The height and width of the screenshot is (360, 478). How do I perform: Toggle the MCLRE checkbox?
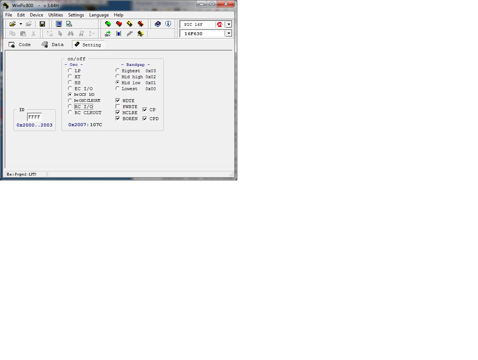[118, 112]
